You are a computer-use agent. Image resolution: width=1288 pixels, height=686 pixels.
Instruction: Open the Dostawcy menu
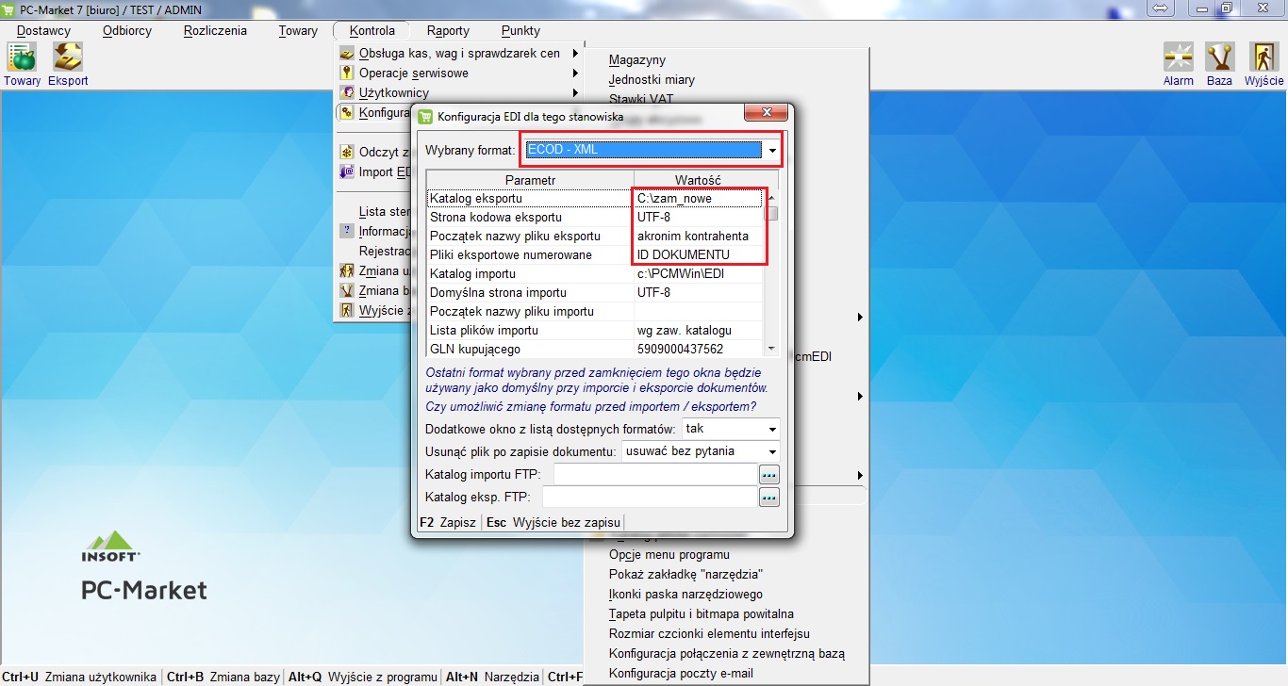click(43, 30)
